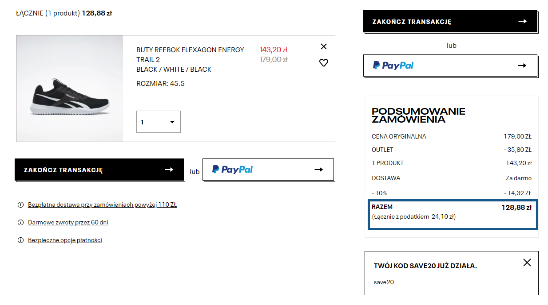Pay with the top-right PayPal button

click(x=450, y=66)
